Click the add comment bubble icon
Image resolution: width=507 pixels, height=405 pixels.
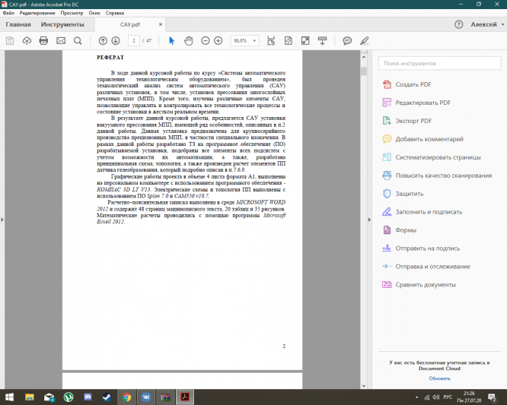coord(347,40)
